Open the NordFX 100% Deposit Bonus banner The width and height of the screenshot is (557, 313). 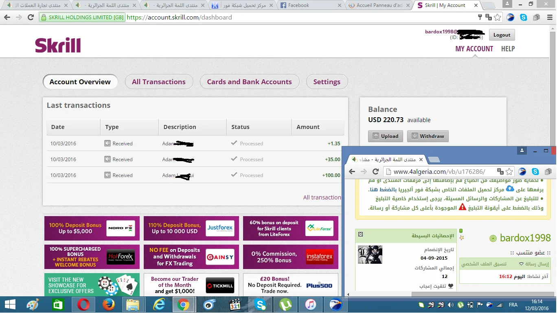(x=92, y=228)
